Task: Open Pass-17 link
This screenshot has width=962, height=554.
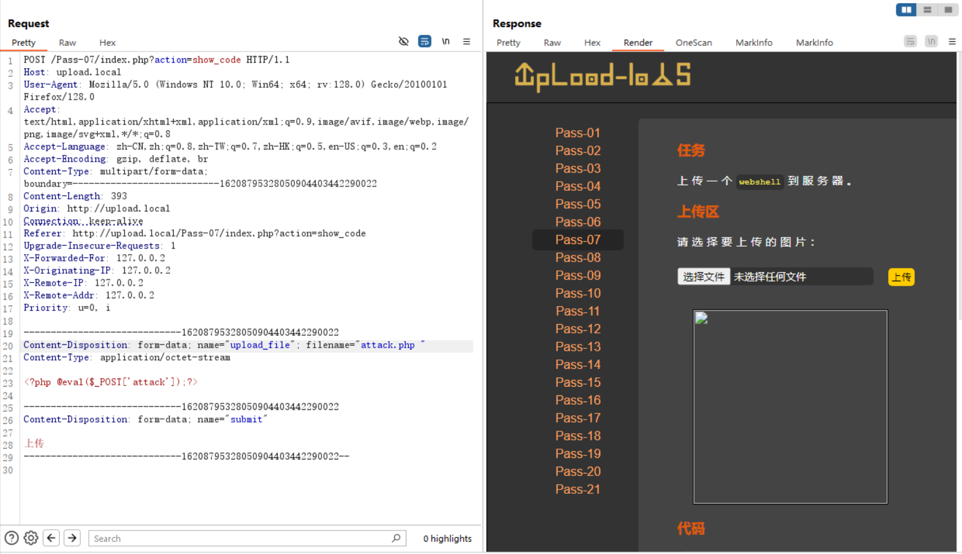Action: (578, 418)
